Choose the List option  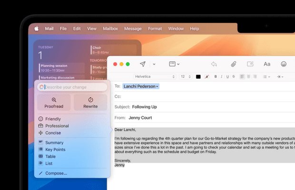(45, 163)
